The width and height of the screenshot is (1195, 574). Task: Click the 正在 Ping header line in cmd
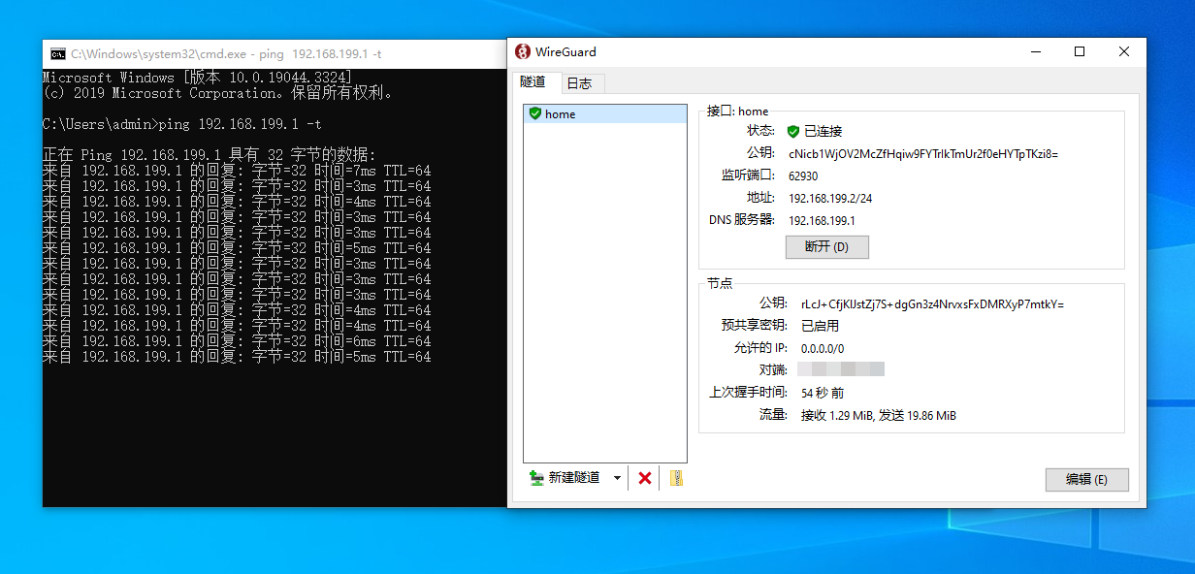click(x=209, y=155)
